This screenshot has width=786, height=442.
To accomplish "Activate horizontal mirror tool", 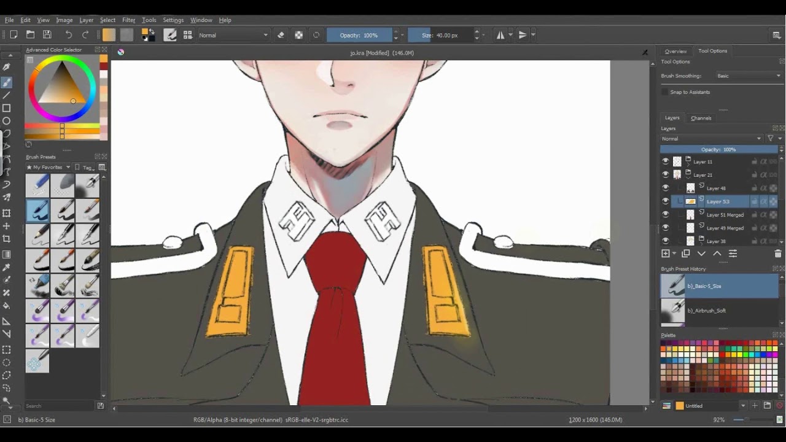I will [500, 35].
